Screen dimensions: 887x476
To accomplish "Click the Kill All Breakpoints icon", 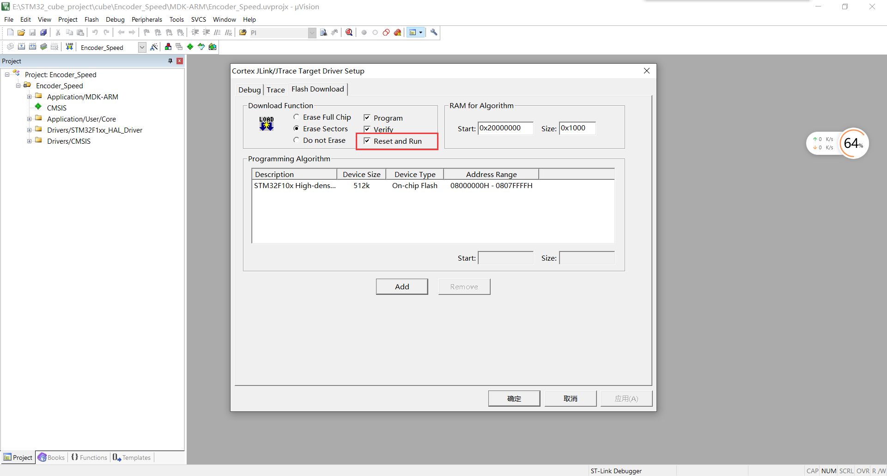I will (x=397, y=32).
